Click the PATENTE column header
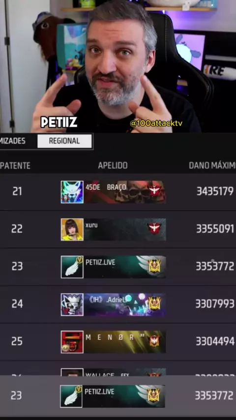Image resolution: width=236 pixels, height=420 pixels. pyautogui.click(x=15, y=166)
